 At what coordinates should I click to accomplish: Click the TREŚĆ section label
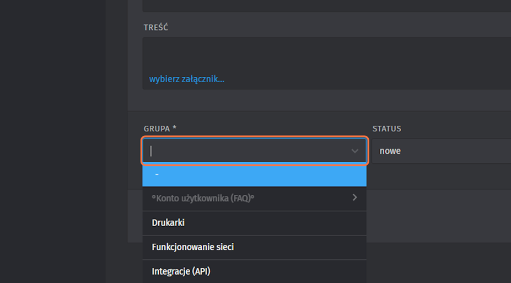156,28
